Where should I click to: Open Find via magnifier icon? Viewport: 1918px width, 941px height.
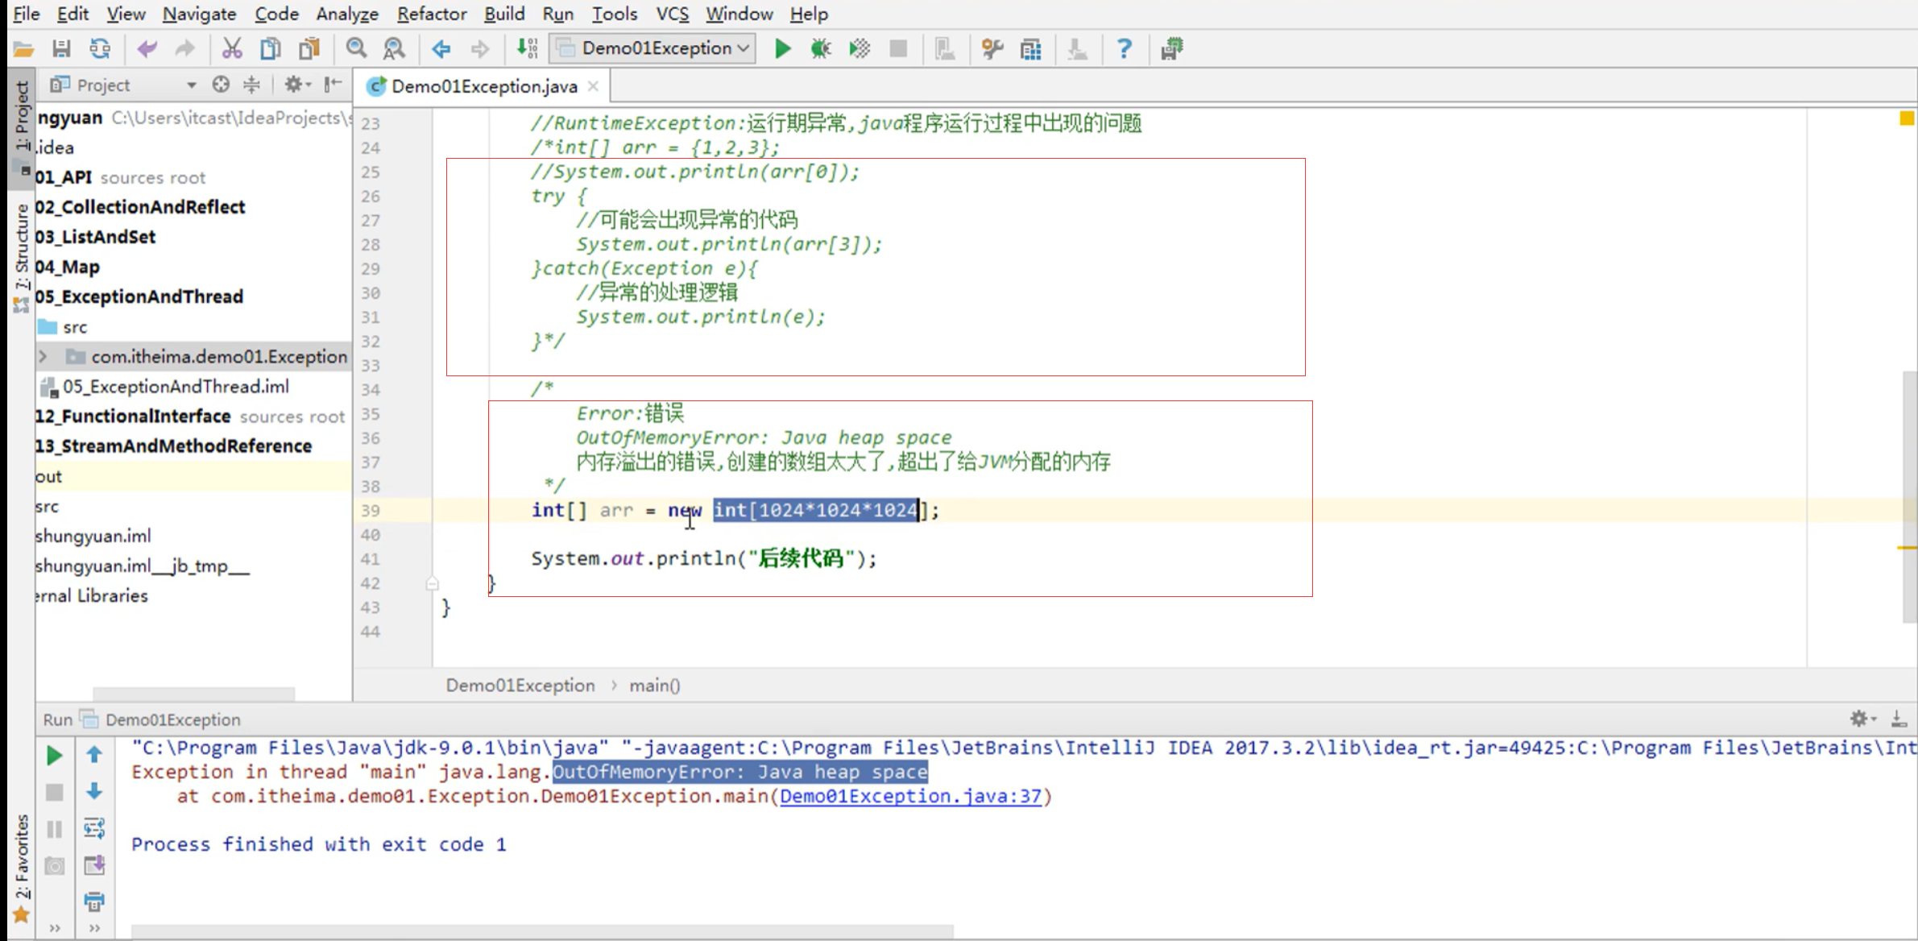point(356,49)
